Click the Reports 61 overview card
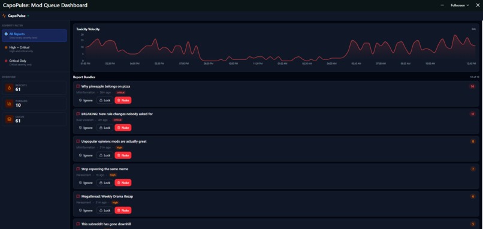483x229 pixels. [x=34, y=88]
